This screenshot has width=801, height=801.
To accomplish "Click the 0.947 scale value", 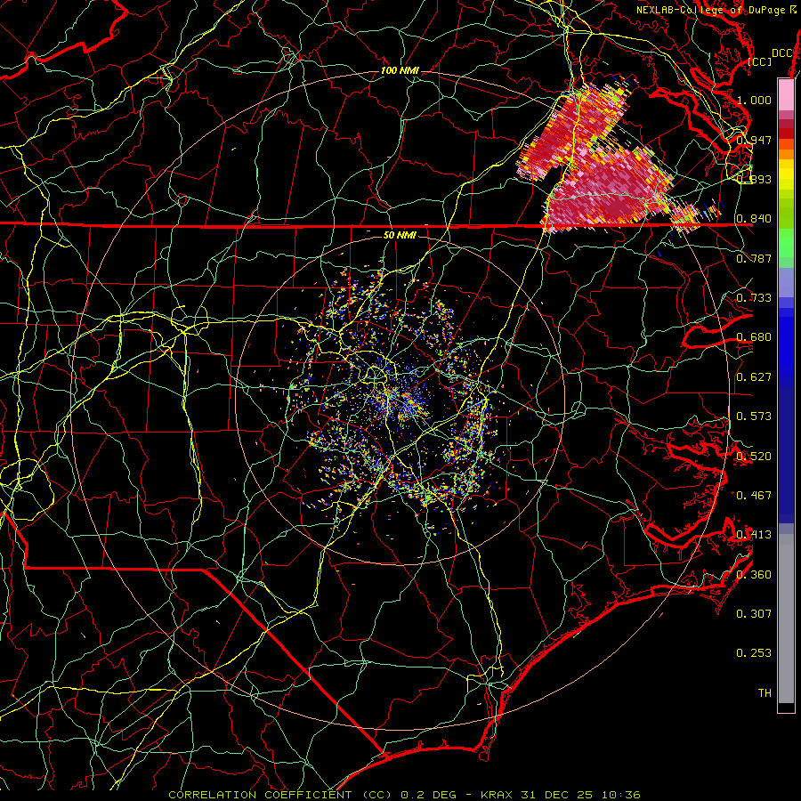I will [754, 140].
